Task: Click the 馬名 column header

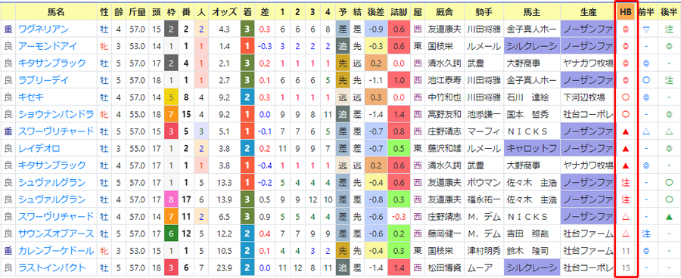Action: [x=56, y=12]
